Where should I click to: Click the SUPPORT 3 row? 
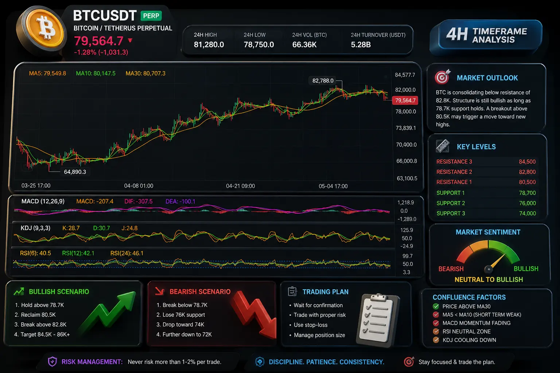[486, 213]
